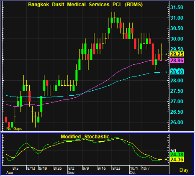Click the magenta arrow beside the 28.96 label
The height and width of the screenshot is (176, 195).
tap(166, 60)
